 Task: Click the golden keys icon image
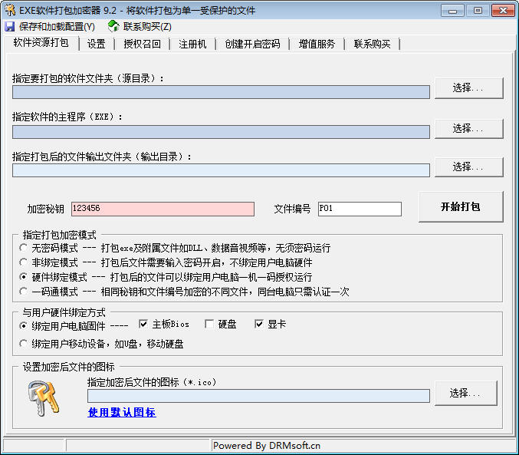[44, 398]
